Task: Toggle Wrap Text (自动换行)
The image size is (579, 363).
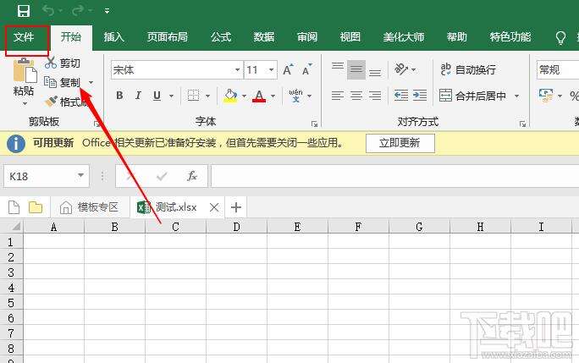Action: (466, 70)
